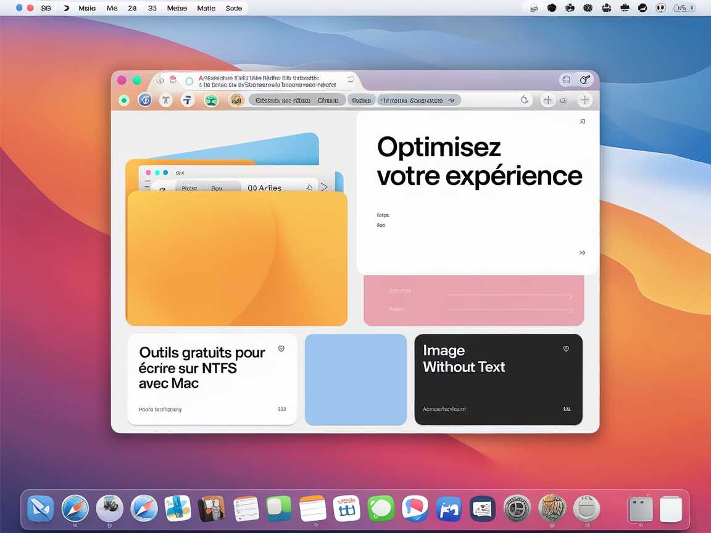The image size is (711, 533).
Task: Click the chevron arrow in the mini folder window
Action: coord(324,187)
